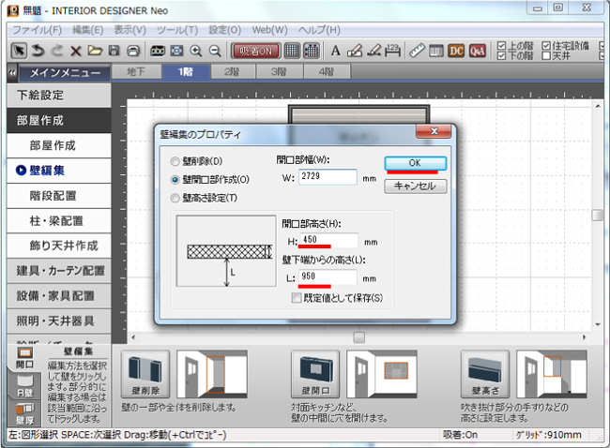Check the 既定値として保存(S) checkbox
The image size is (610, 448).
point(297,297)
